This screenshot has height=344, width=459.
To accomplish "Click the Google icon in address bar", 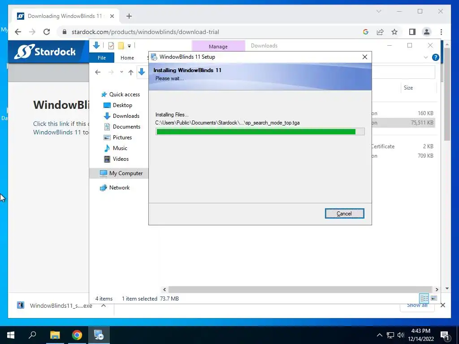I will pos(366,32).
